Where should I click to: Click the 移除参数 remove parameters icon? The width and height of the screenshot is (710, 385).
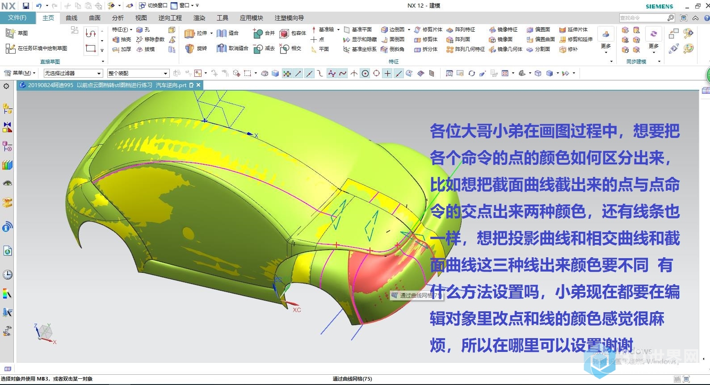139,39
